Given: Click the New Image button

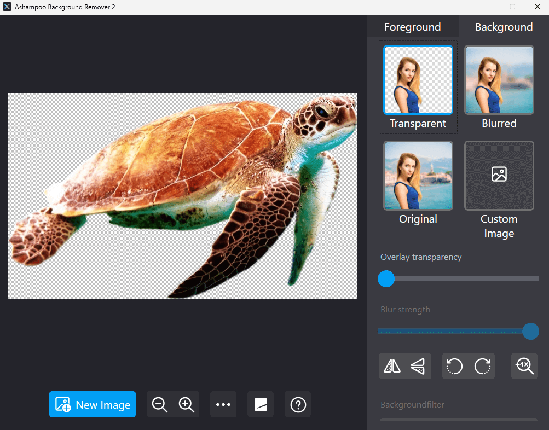Looking at the screenshot, I should pyautogui.click(x=93, y=405).
